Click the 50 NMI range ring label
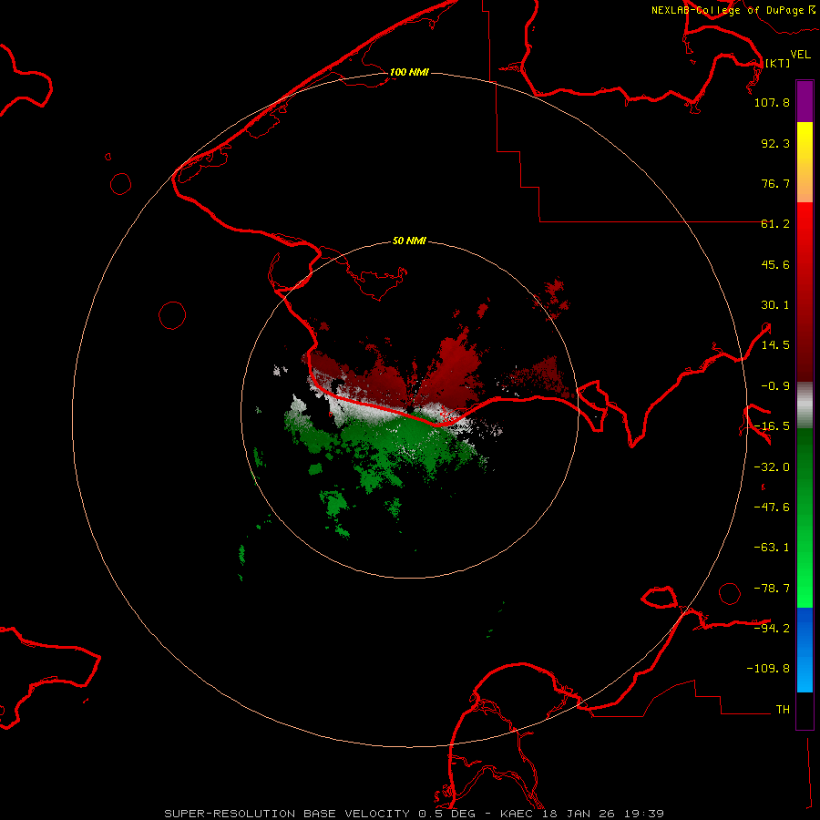 click(x=409, y=241)
